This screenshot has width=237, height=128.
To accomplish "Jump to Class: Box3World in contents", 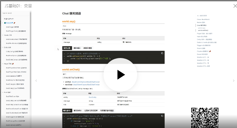I will [x=203, y=20].
